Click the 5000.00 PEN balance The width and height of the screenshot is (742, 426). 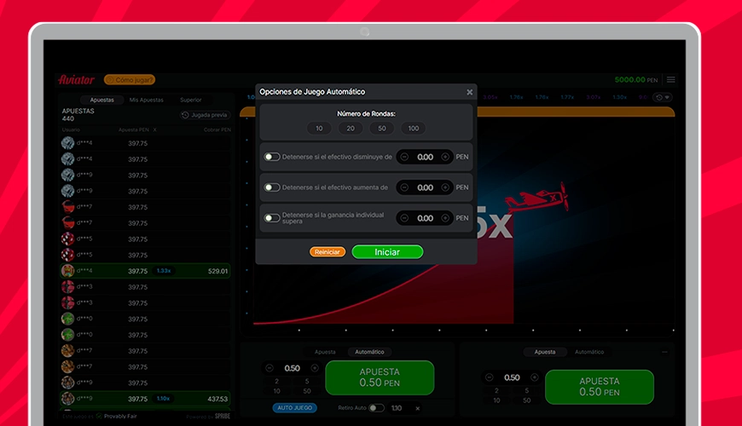(636, 80)
